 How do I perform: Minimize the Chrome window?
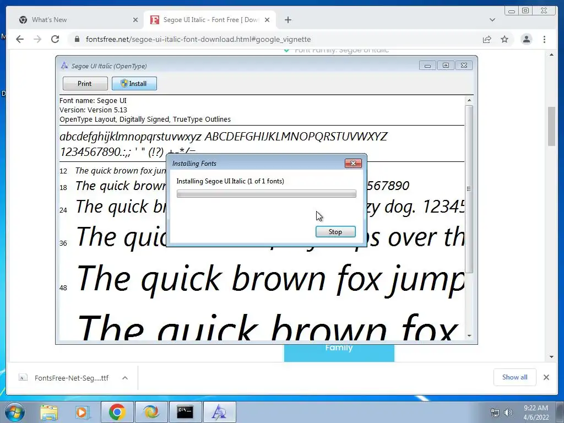click(512, 11)
